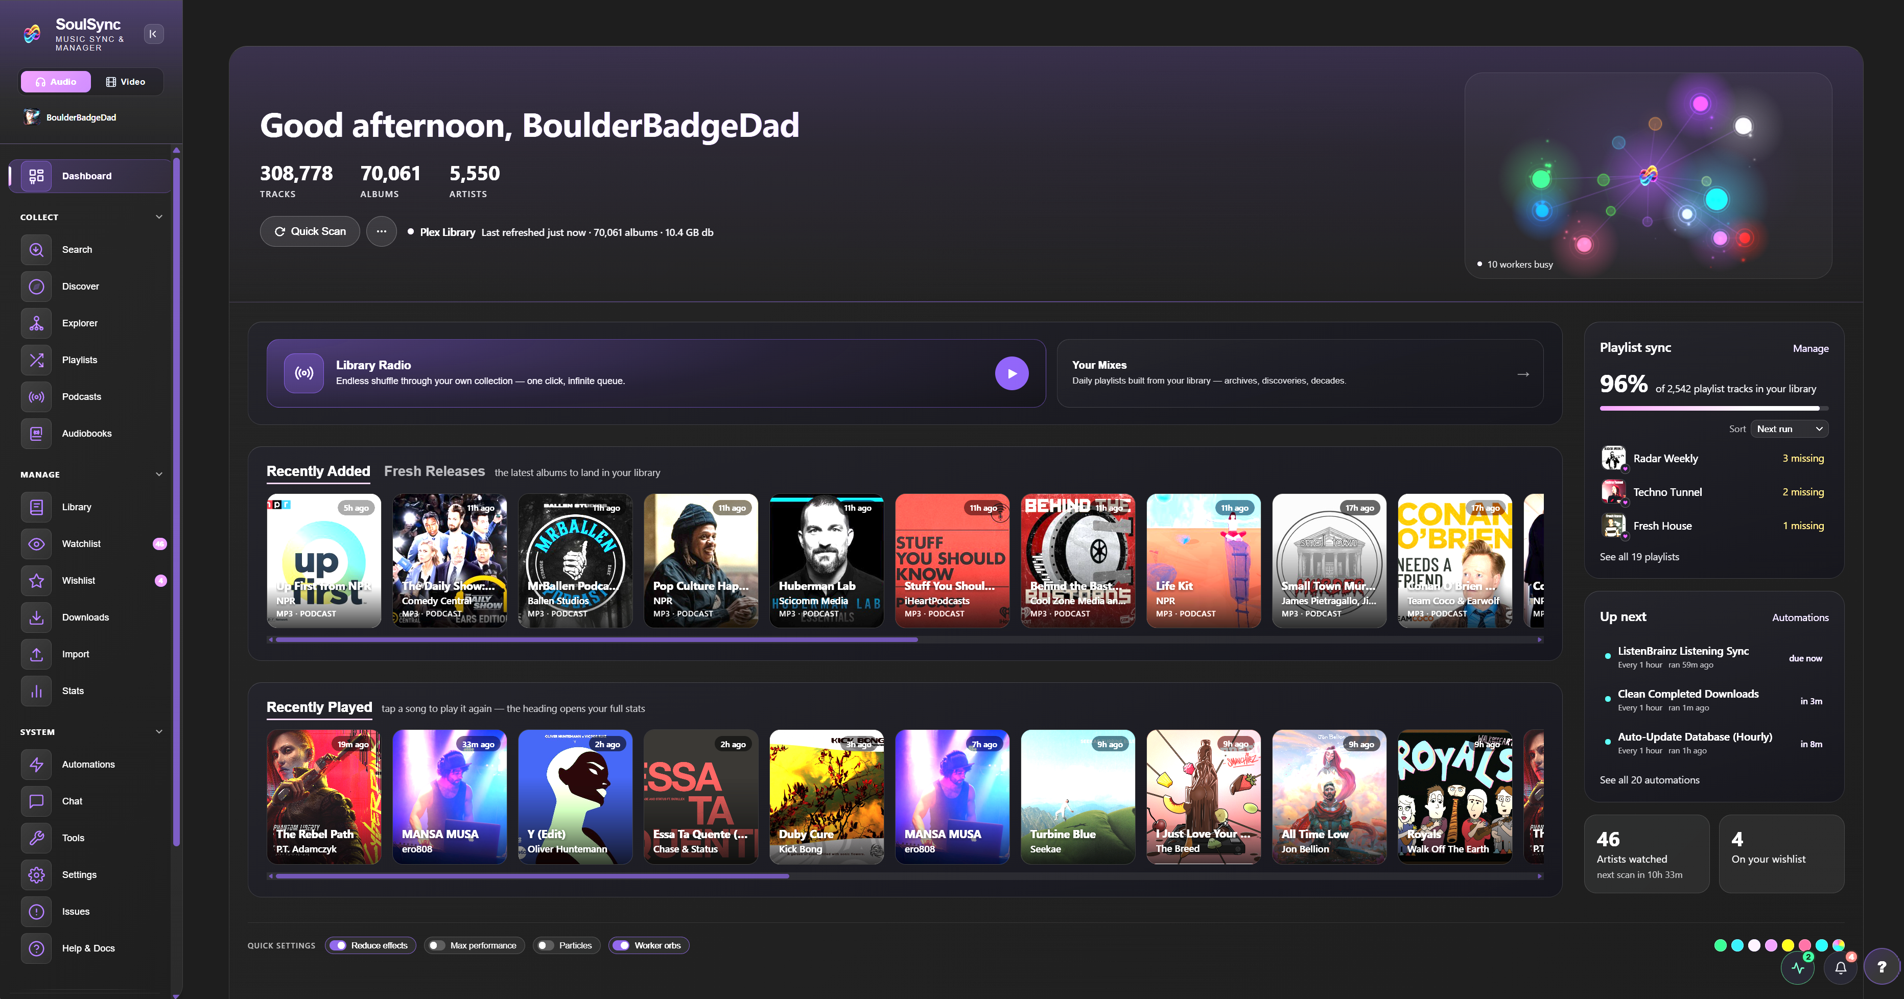Open the Chat icon in sidebar

click(36, 801)
